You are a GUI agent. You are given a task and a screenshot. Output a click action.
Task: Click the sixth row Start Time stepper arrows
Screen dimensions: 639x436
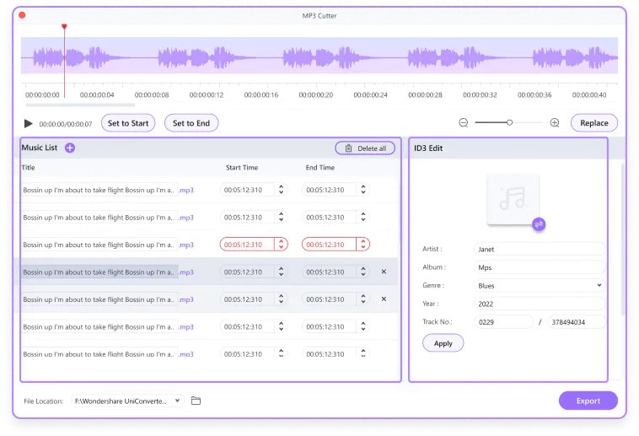(x=282, y=326)
